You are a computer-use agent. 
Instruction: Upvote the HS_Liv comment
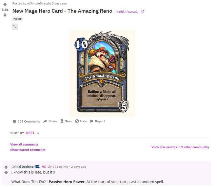(x=6, y=167)
